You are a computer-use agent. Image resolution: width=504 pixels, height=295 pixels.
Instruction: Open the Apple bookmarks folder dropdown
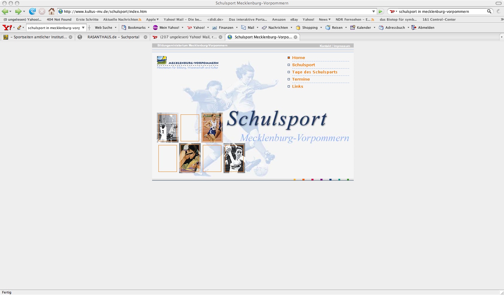click(152, 19)
